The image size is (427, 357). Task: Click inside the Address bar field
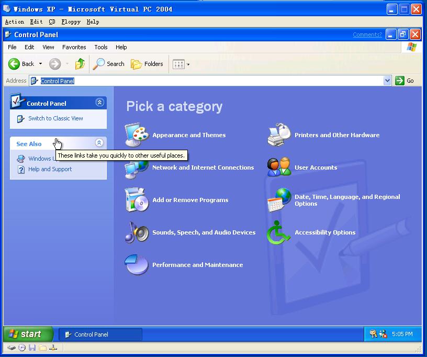pyautogui.click(x=210, y=81)
